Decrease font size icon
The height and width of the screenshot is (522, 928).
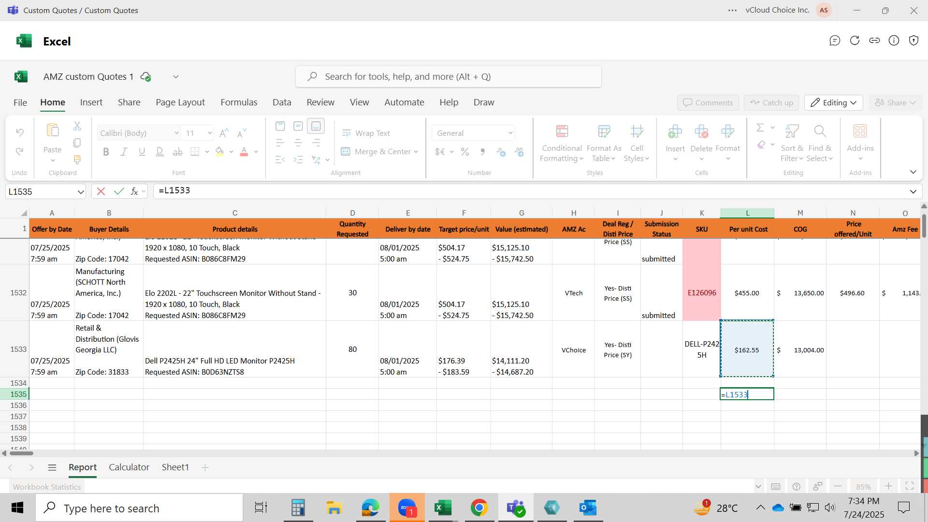point(242,133)
